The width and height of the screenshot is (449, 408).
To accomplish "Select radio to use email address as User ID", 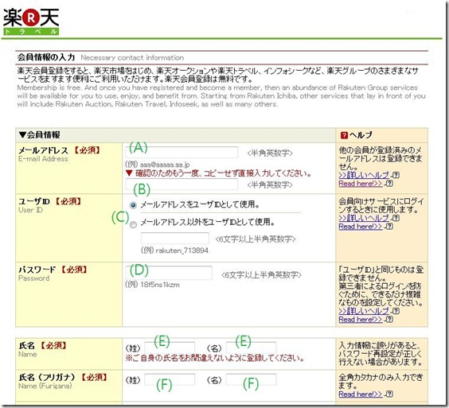I will [x=133, y=205].
